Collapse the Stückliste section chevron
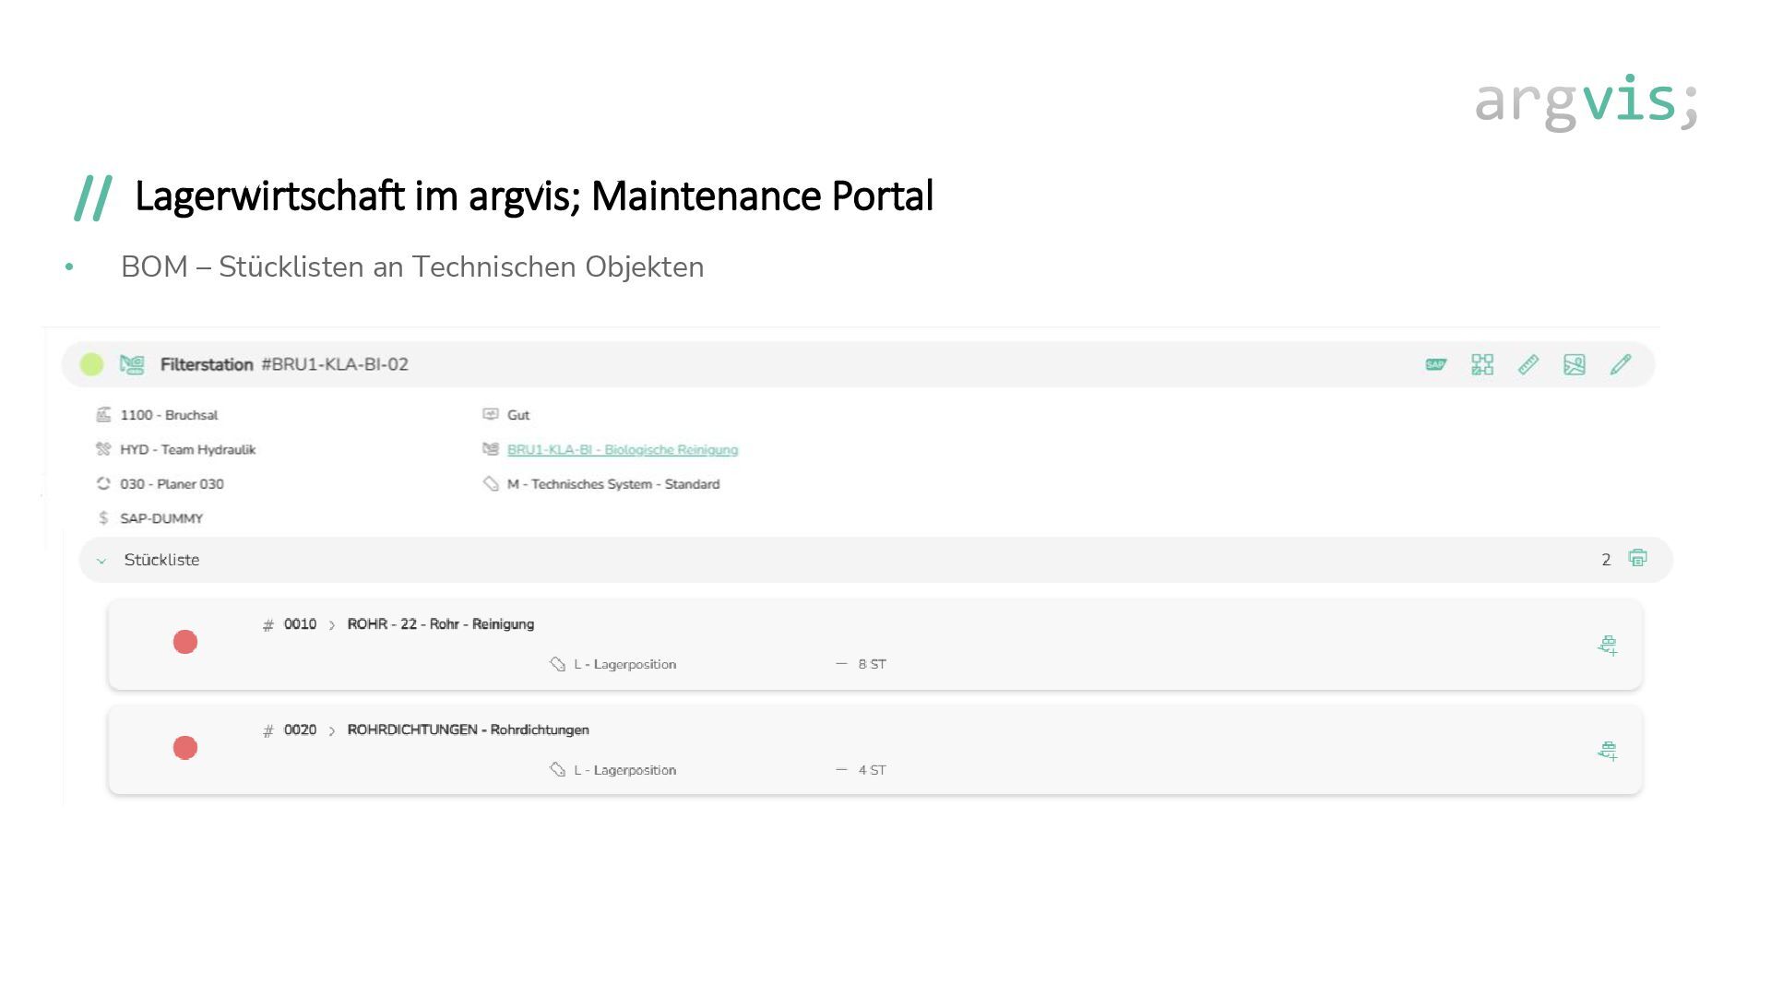1771x996 pixels. [101, 561]
